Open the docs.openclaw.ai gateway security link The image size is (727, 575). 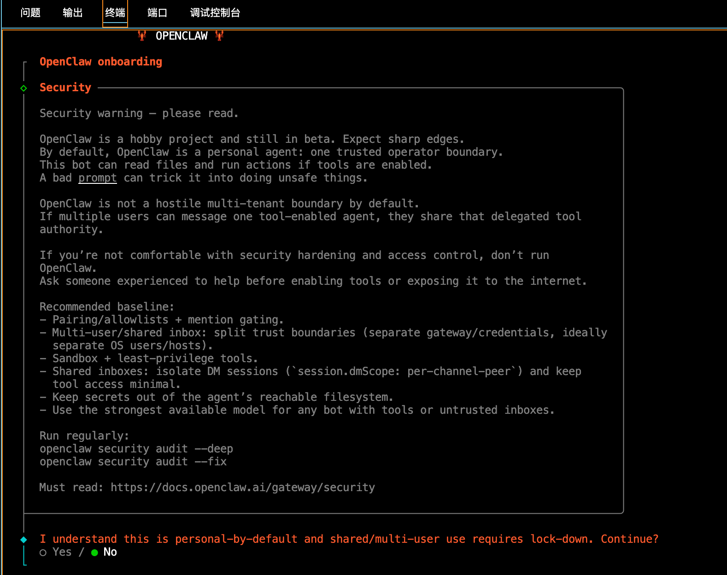pos(243,487)
